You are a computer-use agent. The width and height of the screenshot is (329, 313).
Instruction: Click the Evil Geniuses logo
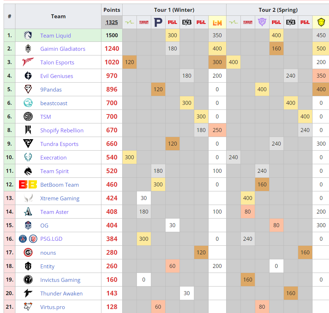tap(28, 76)
